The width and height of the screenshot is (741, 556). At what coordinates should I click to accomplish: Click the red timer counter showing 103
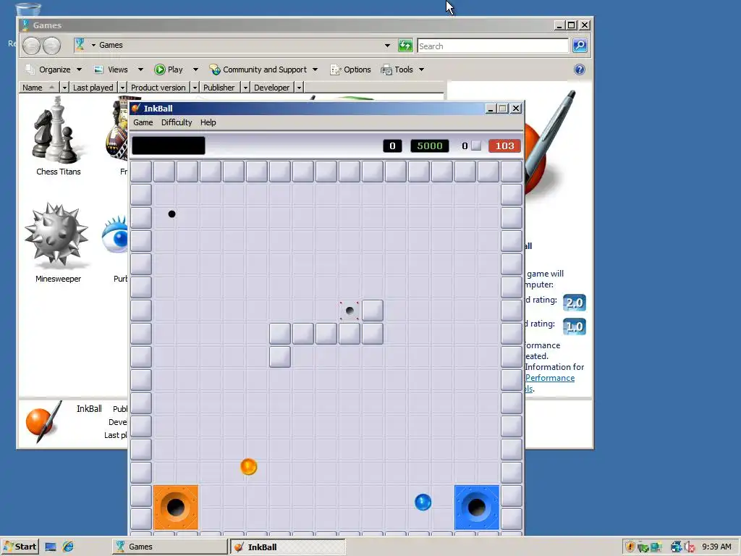point(504,146)
